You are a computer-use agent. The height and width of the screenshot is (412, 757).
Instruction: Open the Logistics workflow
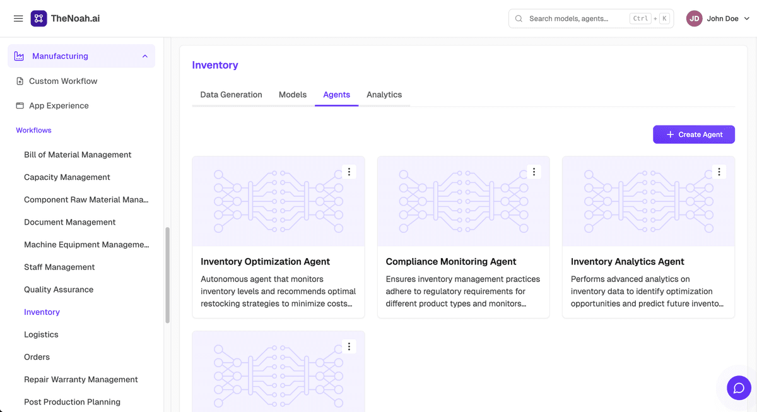coord(41,334)
